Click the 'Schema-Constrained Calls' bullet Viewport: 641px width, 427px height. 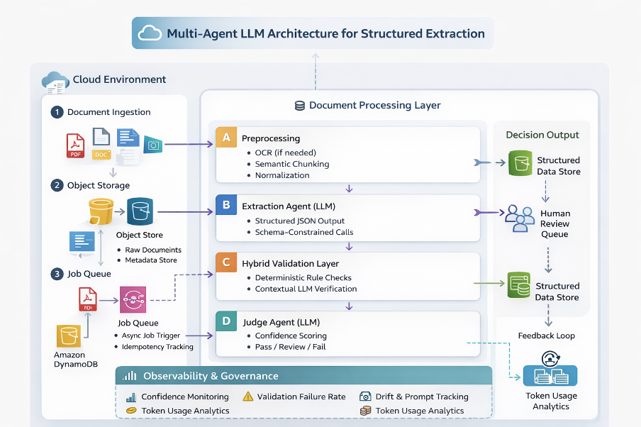pyautogui.click(x=304, y=232)
